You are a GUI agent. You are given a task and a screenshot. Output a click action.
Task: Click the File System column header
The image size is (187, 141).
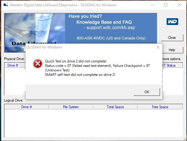pyautogui.click(x=71, y=107)
